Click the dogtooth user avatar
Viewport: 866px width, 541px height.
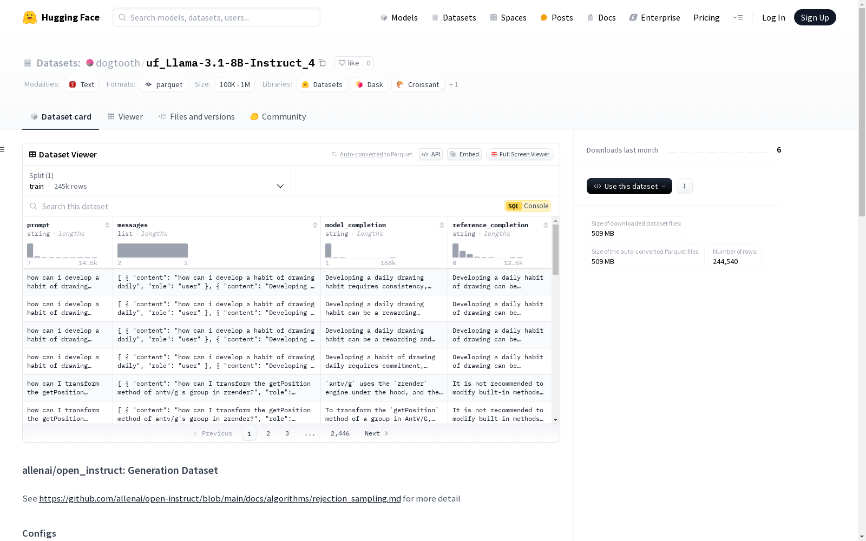coord(90,63)
